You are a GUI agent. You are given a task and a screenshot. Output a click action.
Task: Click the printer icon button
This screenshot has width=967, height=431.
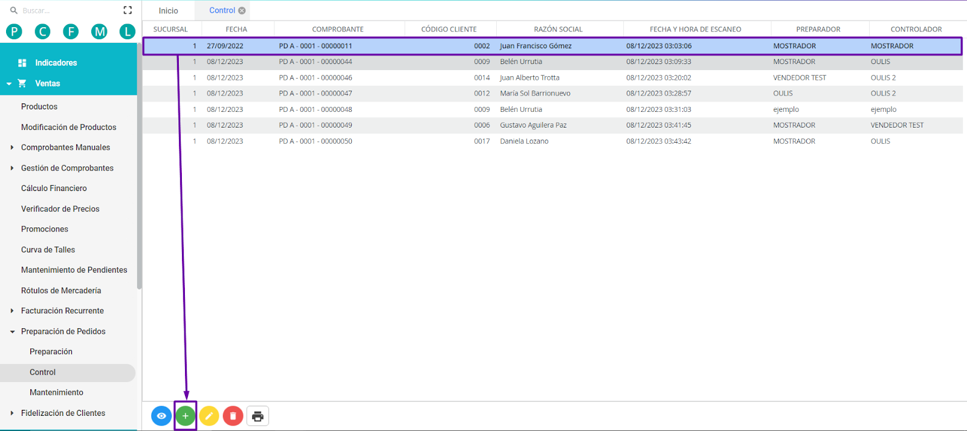(257, 416)
